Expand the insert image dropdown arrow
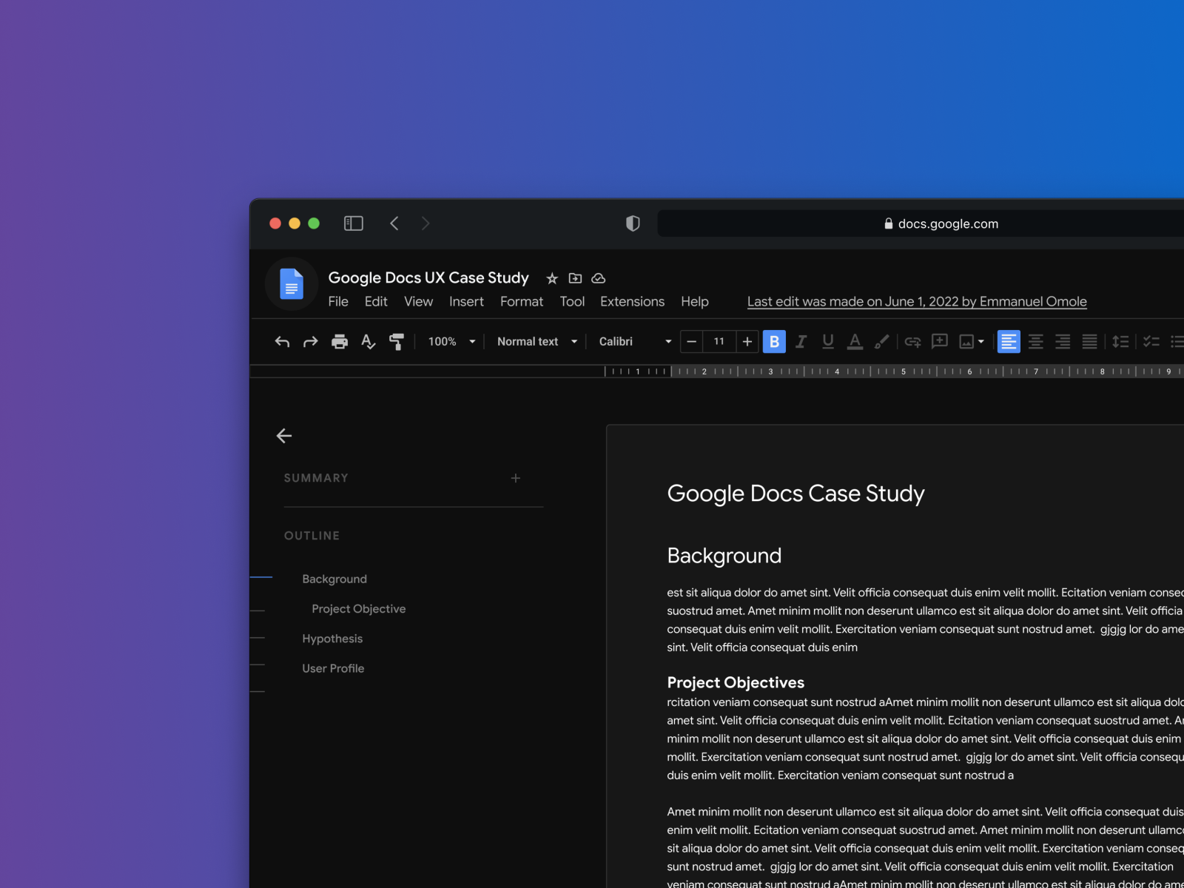Viewport: 1184px width, 888px height. tap(981, 342)
